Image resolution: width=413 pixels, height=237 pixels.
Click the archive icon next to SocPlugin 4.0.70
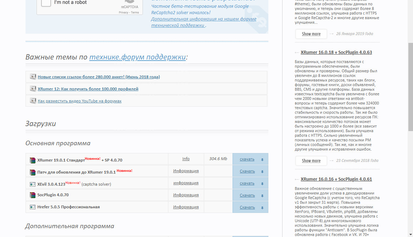click(x=33, y=195)
